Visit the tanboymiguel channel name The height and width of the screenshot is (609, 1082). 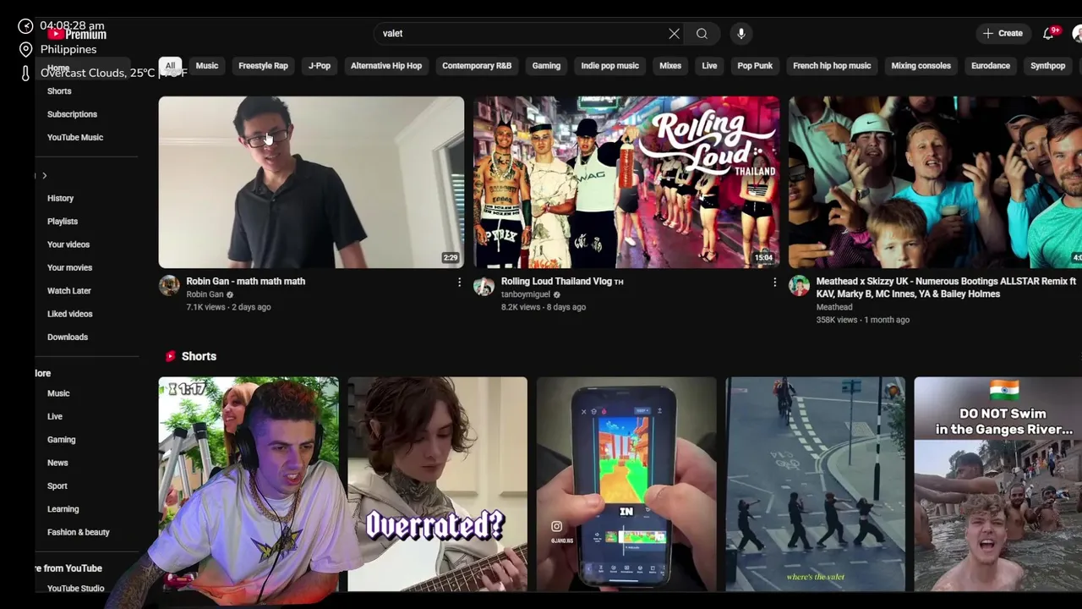(526, 294)
